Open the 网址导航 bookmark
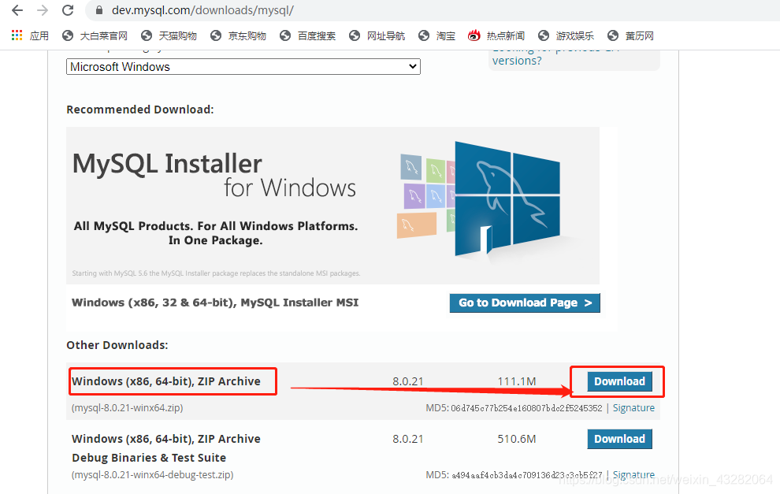This screenshot has width=780, height=494. click(377, 35)
